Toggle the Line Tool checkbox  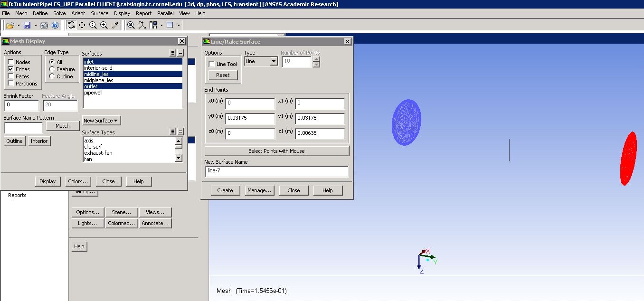coord(211,64)
